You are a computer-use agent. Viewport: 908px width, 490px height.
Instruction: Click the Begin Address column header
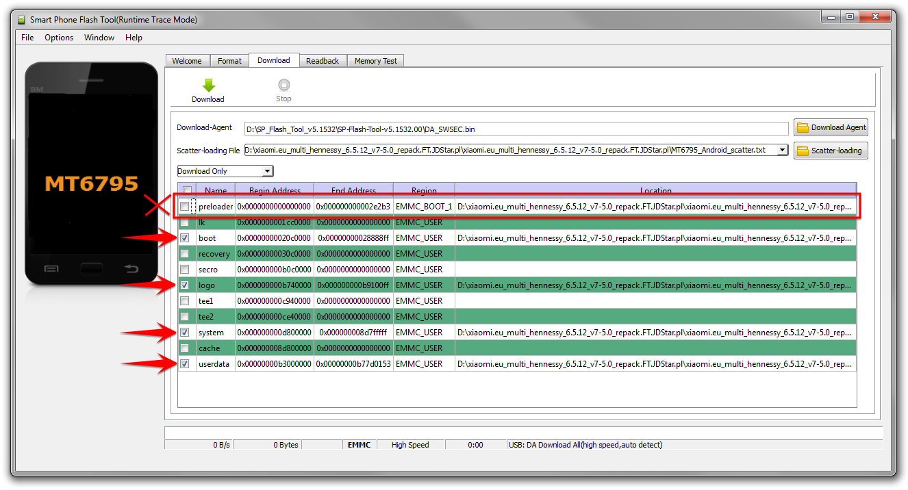275,191
